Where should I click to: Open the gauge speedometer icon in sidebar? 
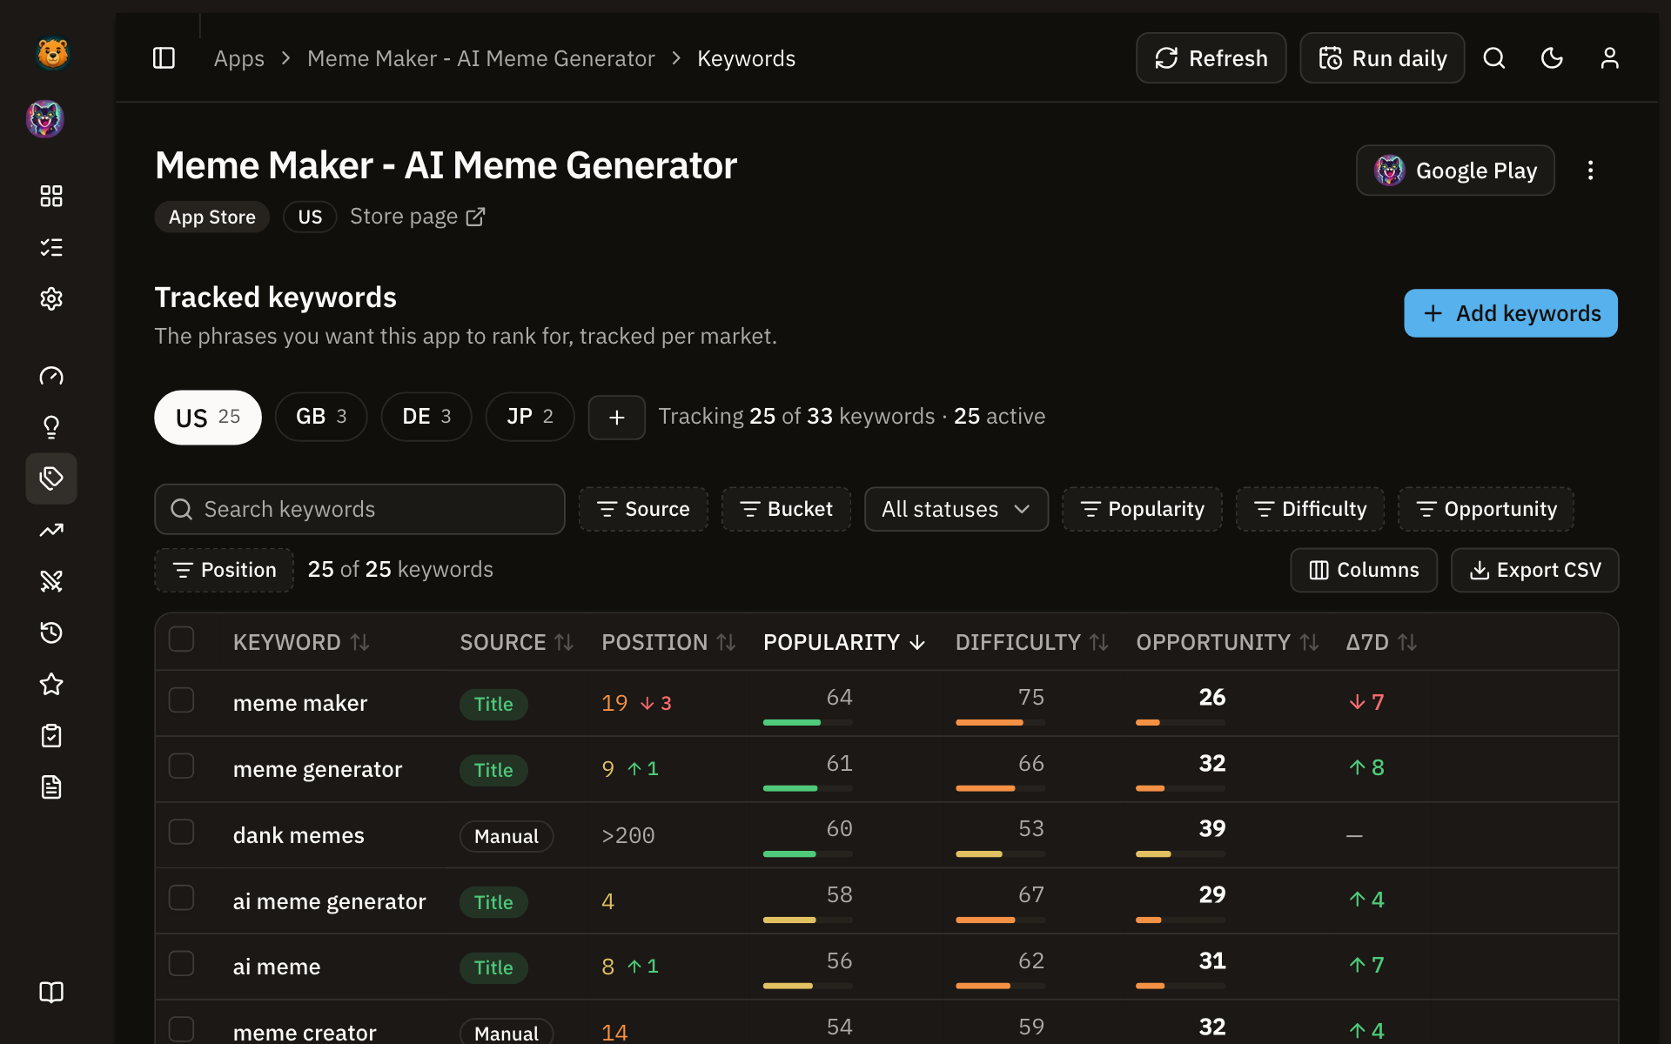(51, 376)
